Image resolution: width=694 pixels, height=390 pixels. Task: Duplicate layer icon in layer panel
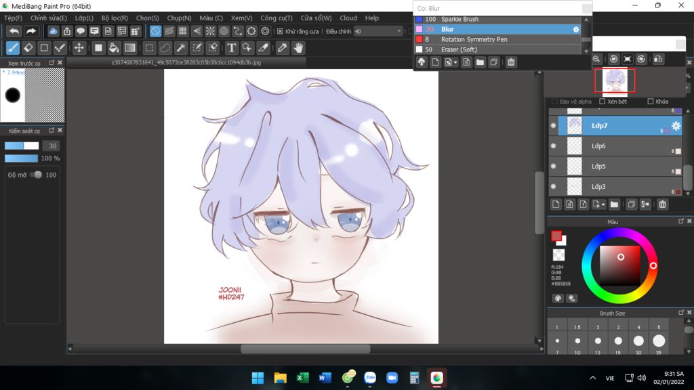[x=631, y=204]
